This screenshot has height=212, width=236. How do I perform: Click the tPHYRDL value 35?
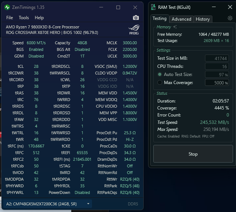coord(82,186)
